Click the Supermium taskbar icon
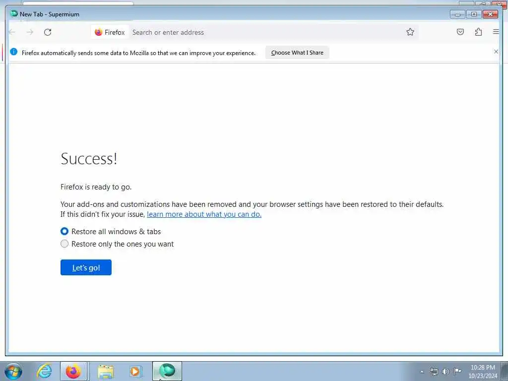 coord(167,371)
